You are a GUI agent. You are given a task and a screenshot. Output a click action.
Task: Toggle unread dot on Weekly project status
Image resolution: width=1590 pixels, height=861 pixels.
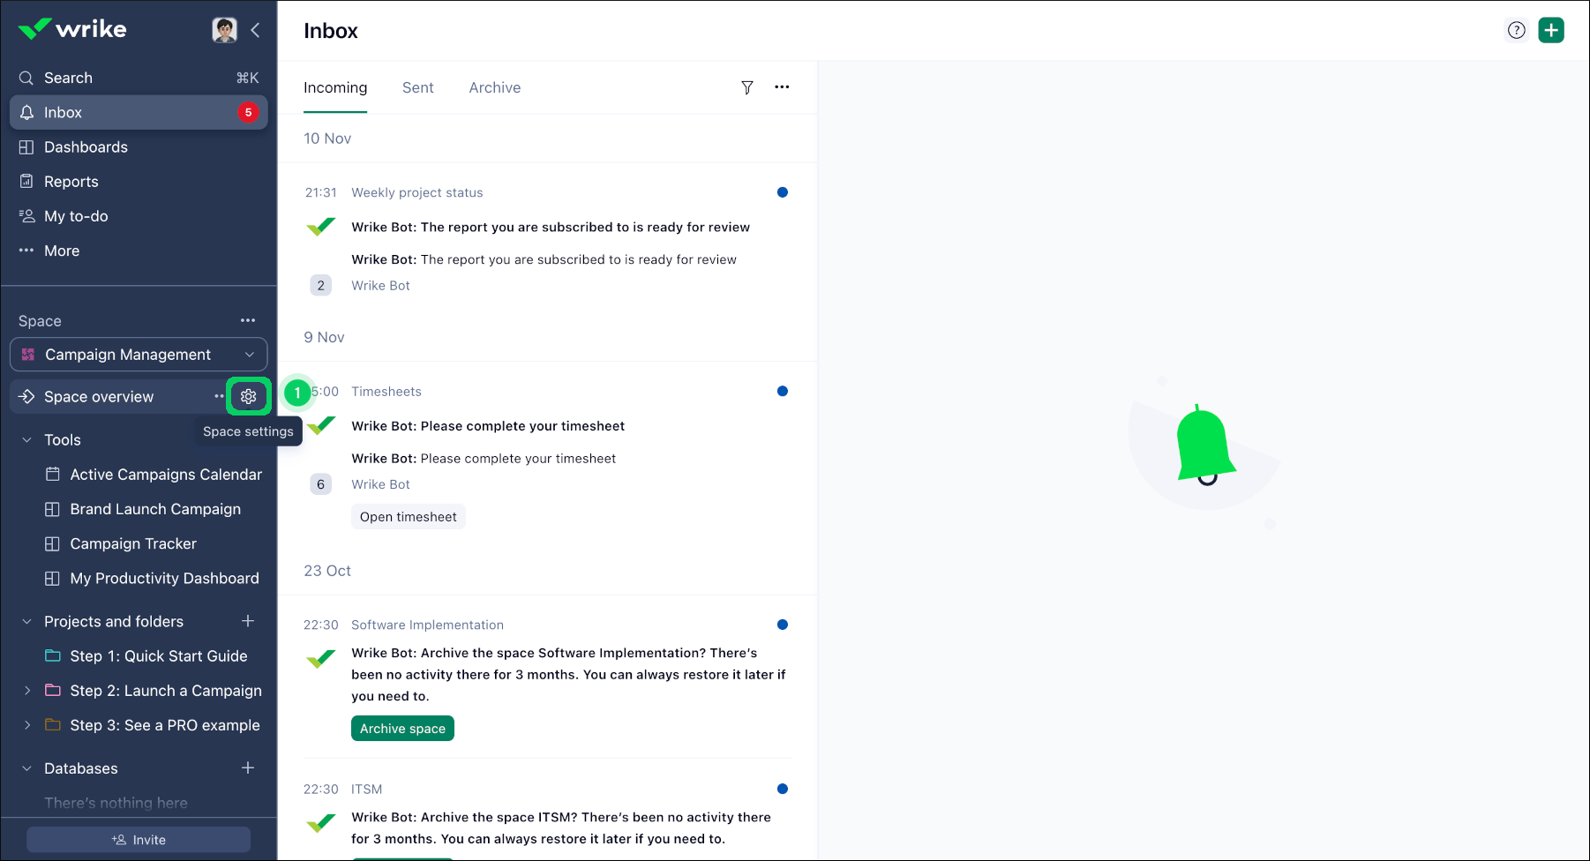[x=782, y=192]
